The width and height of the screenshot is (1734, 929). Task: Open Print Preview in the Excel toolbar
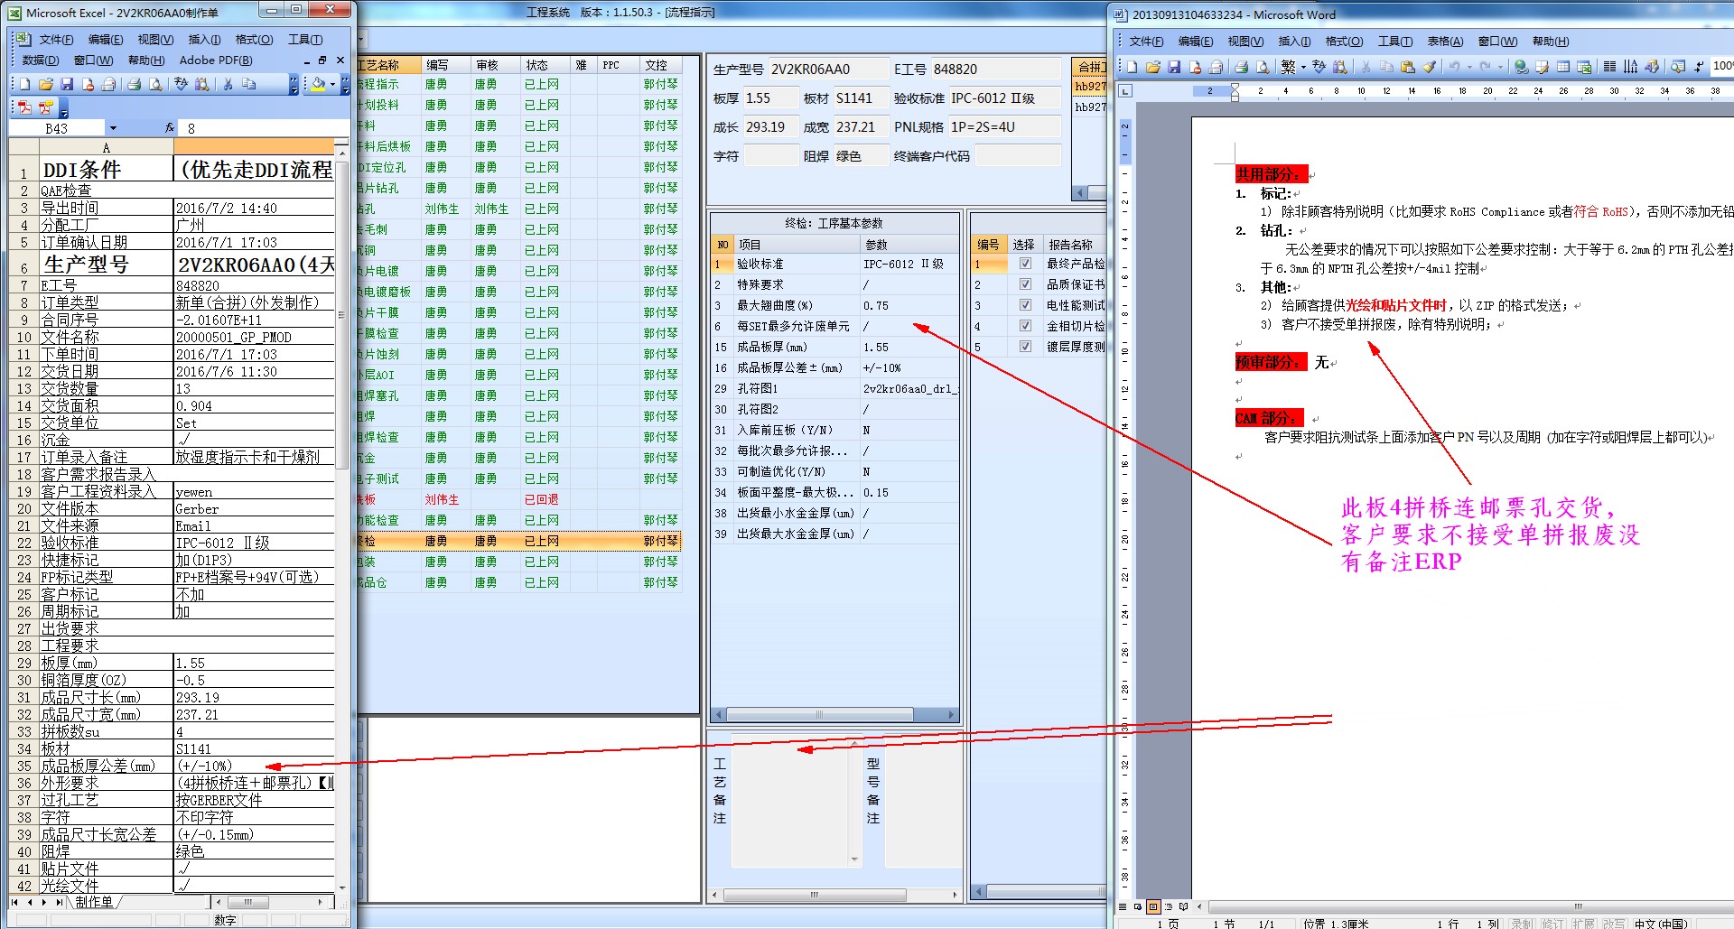tap(155, 84)
